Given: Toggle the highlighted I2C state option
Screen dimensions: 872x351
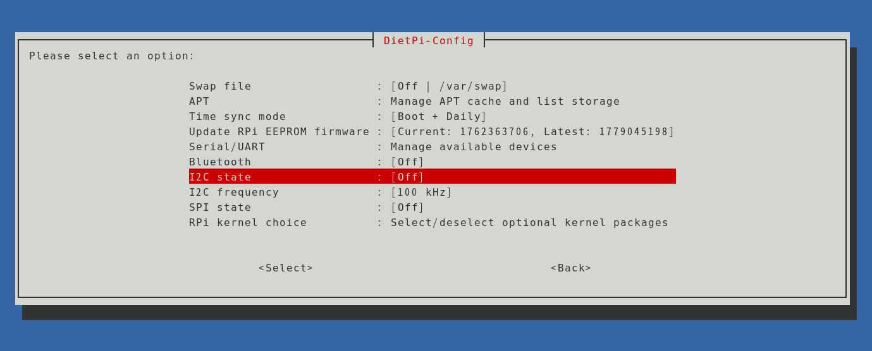Looking at the screenshot, I should click(433, 177).
